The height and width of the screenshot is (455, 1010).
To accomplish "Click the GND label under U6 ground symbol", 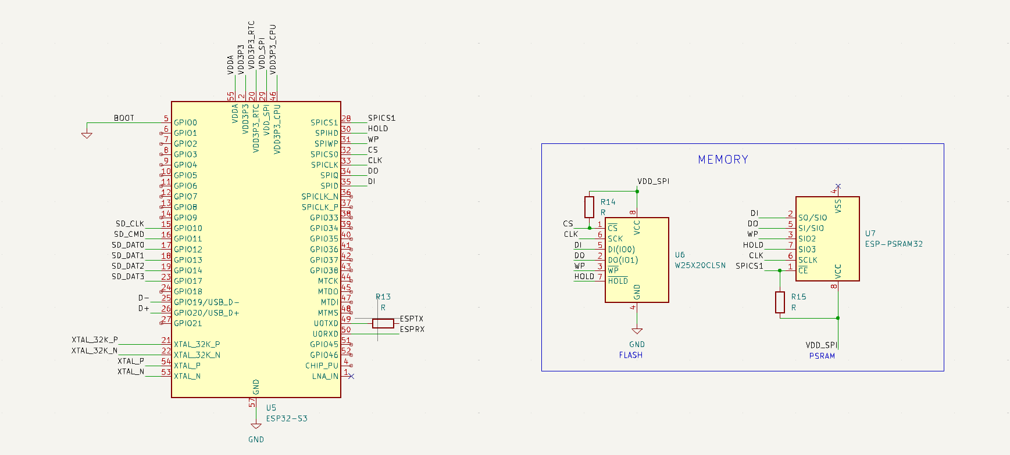I will point(637,344).
